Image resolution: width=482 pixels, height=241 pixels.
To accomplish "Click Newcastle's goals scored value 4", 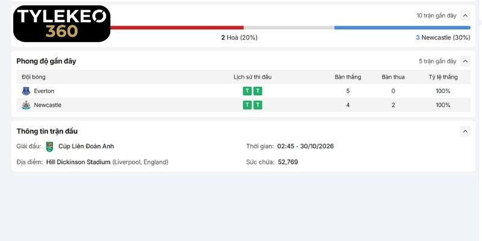I will 348,105.
